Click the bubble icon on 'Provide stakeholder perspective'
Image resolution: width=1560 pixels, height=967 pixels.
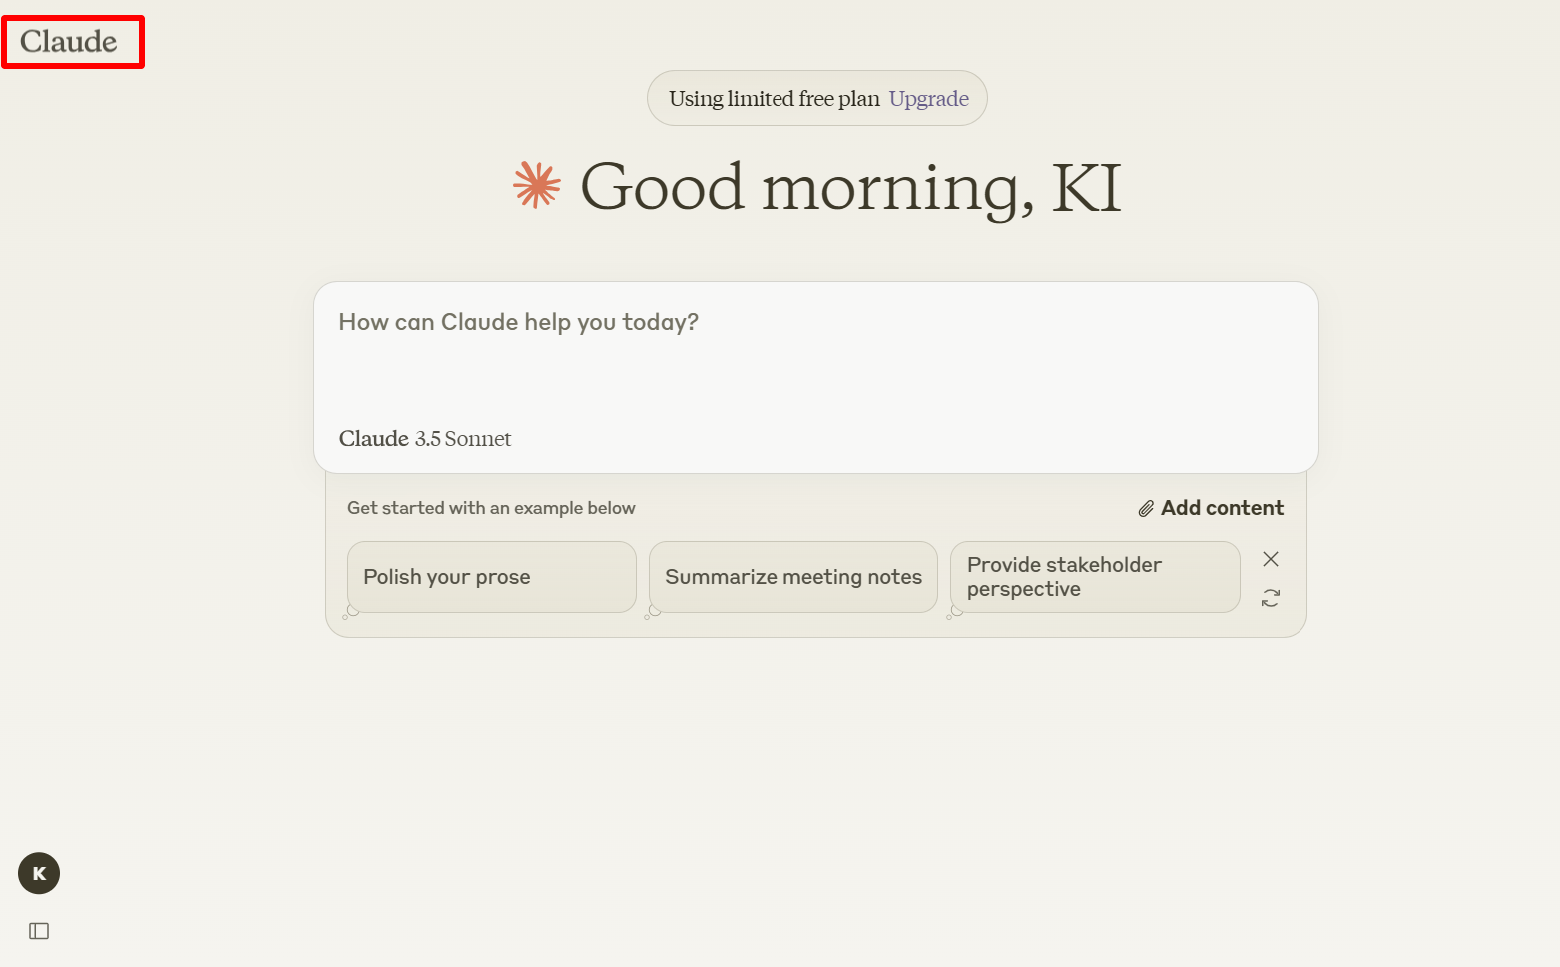pyautogui.click(x=955, y=612)
